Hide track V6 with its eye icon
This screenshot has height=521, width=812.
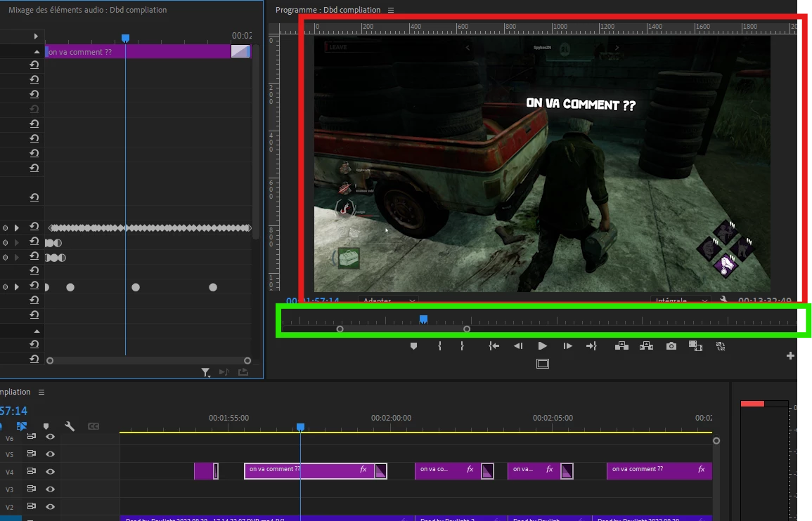(x=50, y=437)
